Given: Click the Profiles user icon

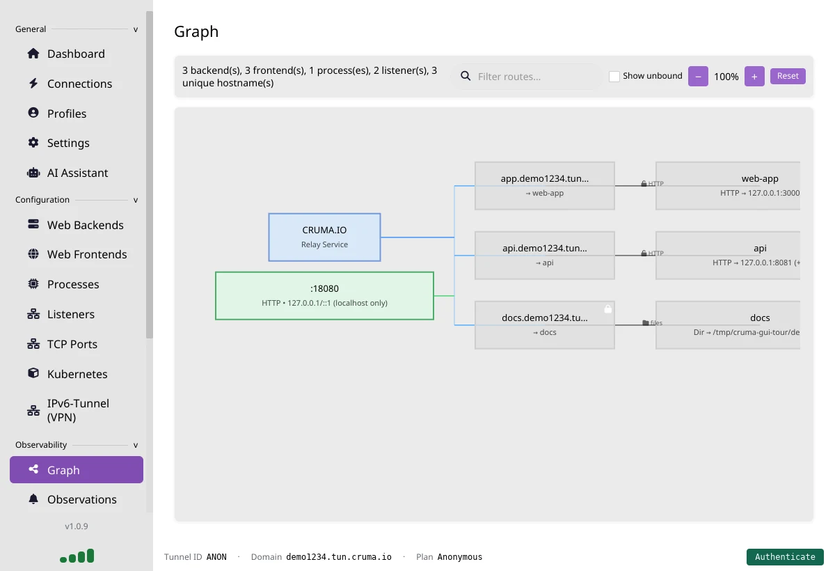Looking at the screenshot, I should tap(33, 113).
